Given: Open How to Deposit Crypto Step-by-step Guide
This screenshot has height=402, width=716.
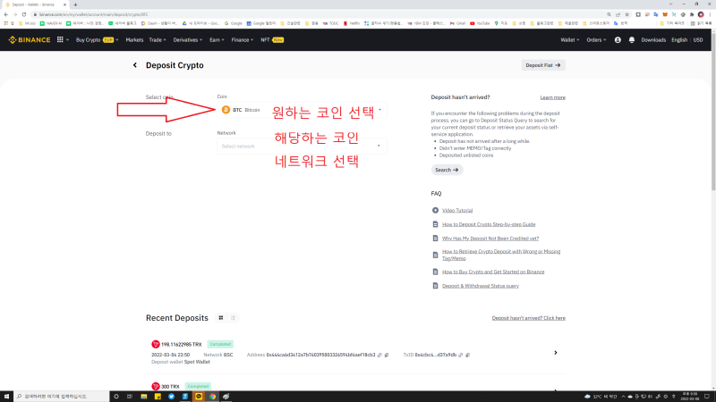Looking at the screenshot, I should pyautogui.click(x=489, y=224).
